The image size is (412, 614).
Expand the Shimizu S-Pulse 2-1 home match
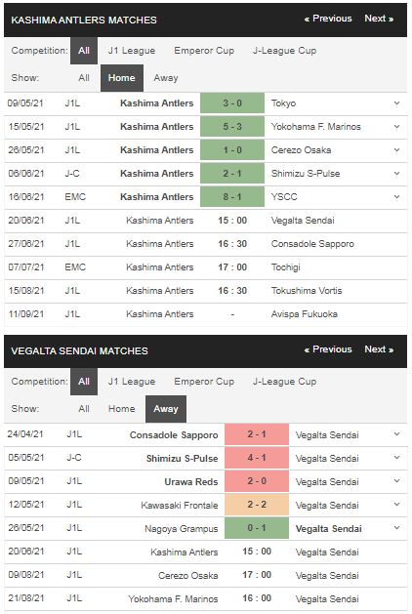[396, 174]
